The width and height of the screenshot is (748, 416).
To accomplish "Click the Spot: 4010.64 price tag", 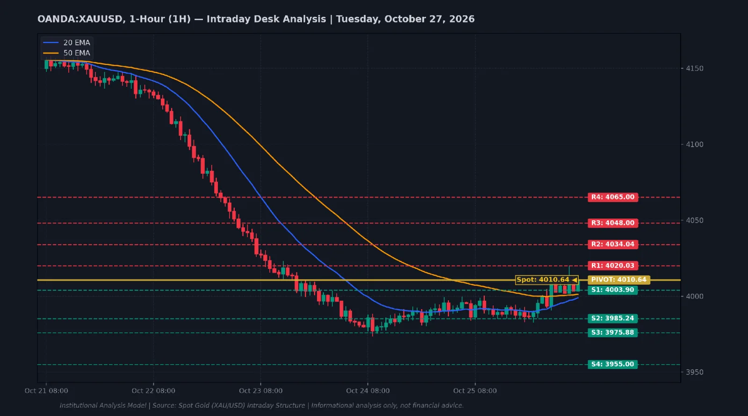I will tap(547, 280).
